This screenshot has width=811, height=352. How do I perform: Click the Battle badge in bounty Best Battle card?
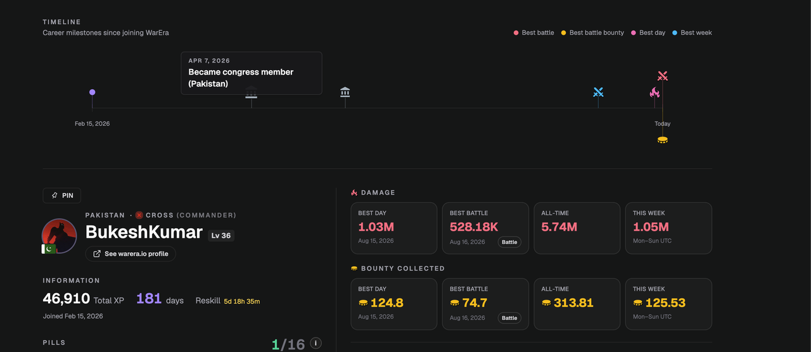(509, 318)
